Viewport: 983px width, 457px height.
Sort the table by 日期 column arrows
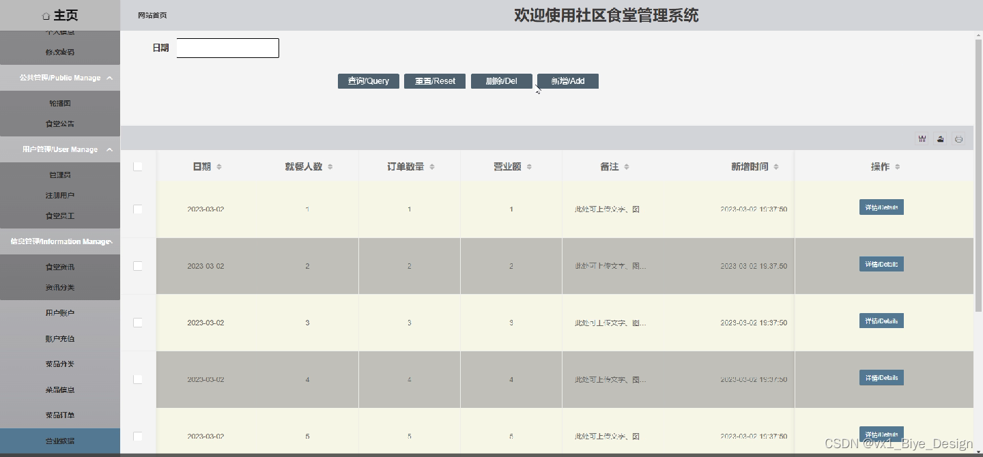tap(219, 167)
